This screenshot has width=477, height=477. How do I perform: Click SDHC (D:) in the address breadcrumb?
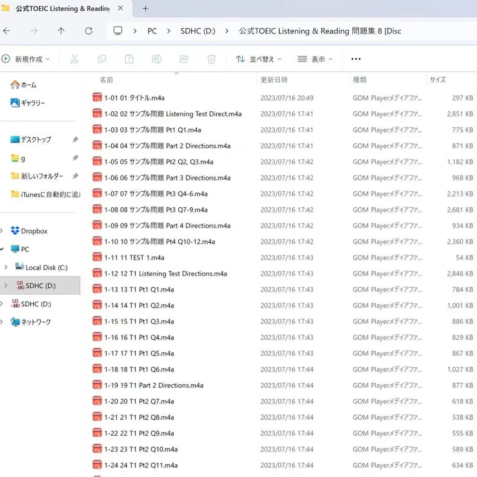point(198,31)
